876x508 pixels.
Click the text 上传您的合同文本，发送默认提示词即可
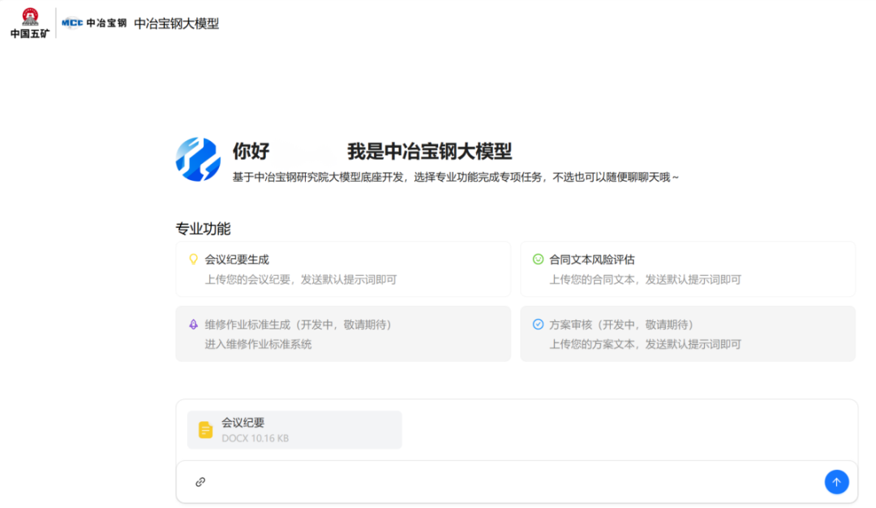tap(646, 279)
